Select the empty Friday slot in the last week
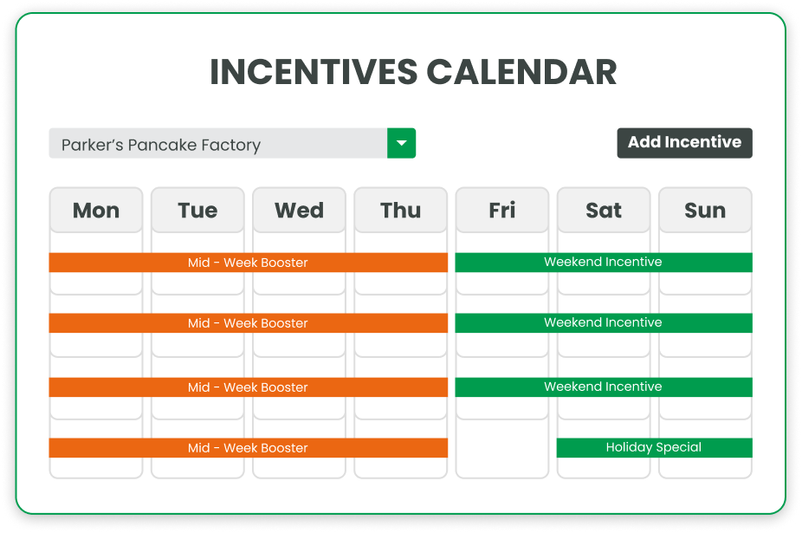 click(x=501, y=447)
